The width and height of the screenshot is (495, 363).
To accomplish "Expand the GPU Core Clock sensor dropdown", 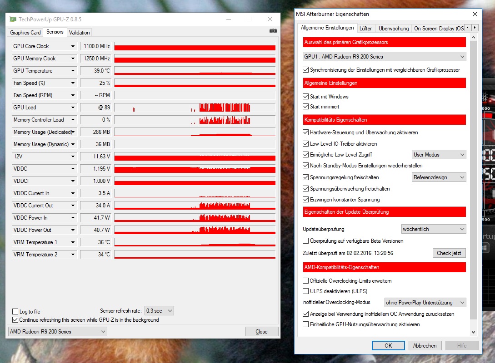I will coord(73,46).
